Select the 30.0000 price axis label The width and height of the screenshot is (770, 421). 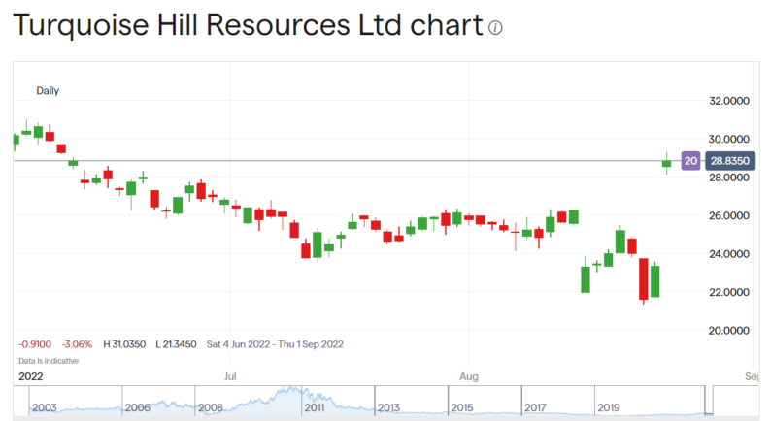[x=729, y=140]
